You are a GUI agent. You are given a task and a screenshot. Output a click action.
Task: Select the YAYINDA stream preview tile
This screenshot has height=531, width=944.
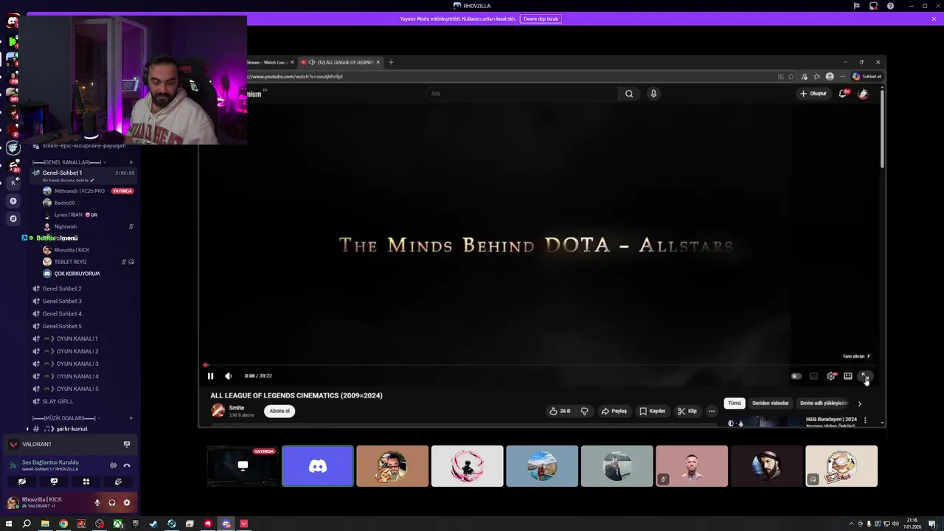click(243, 466)
